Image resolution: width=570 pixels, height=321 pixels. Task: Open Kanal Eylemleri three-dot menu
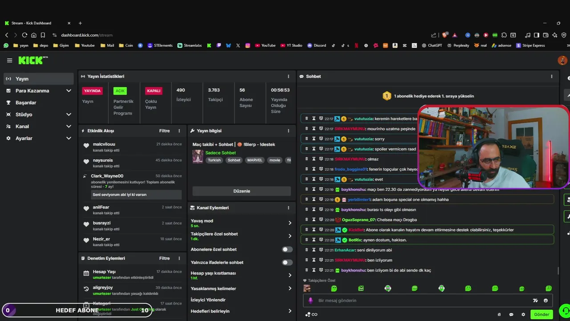(x=288, y=208)
